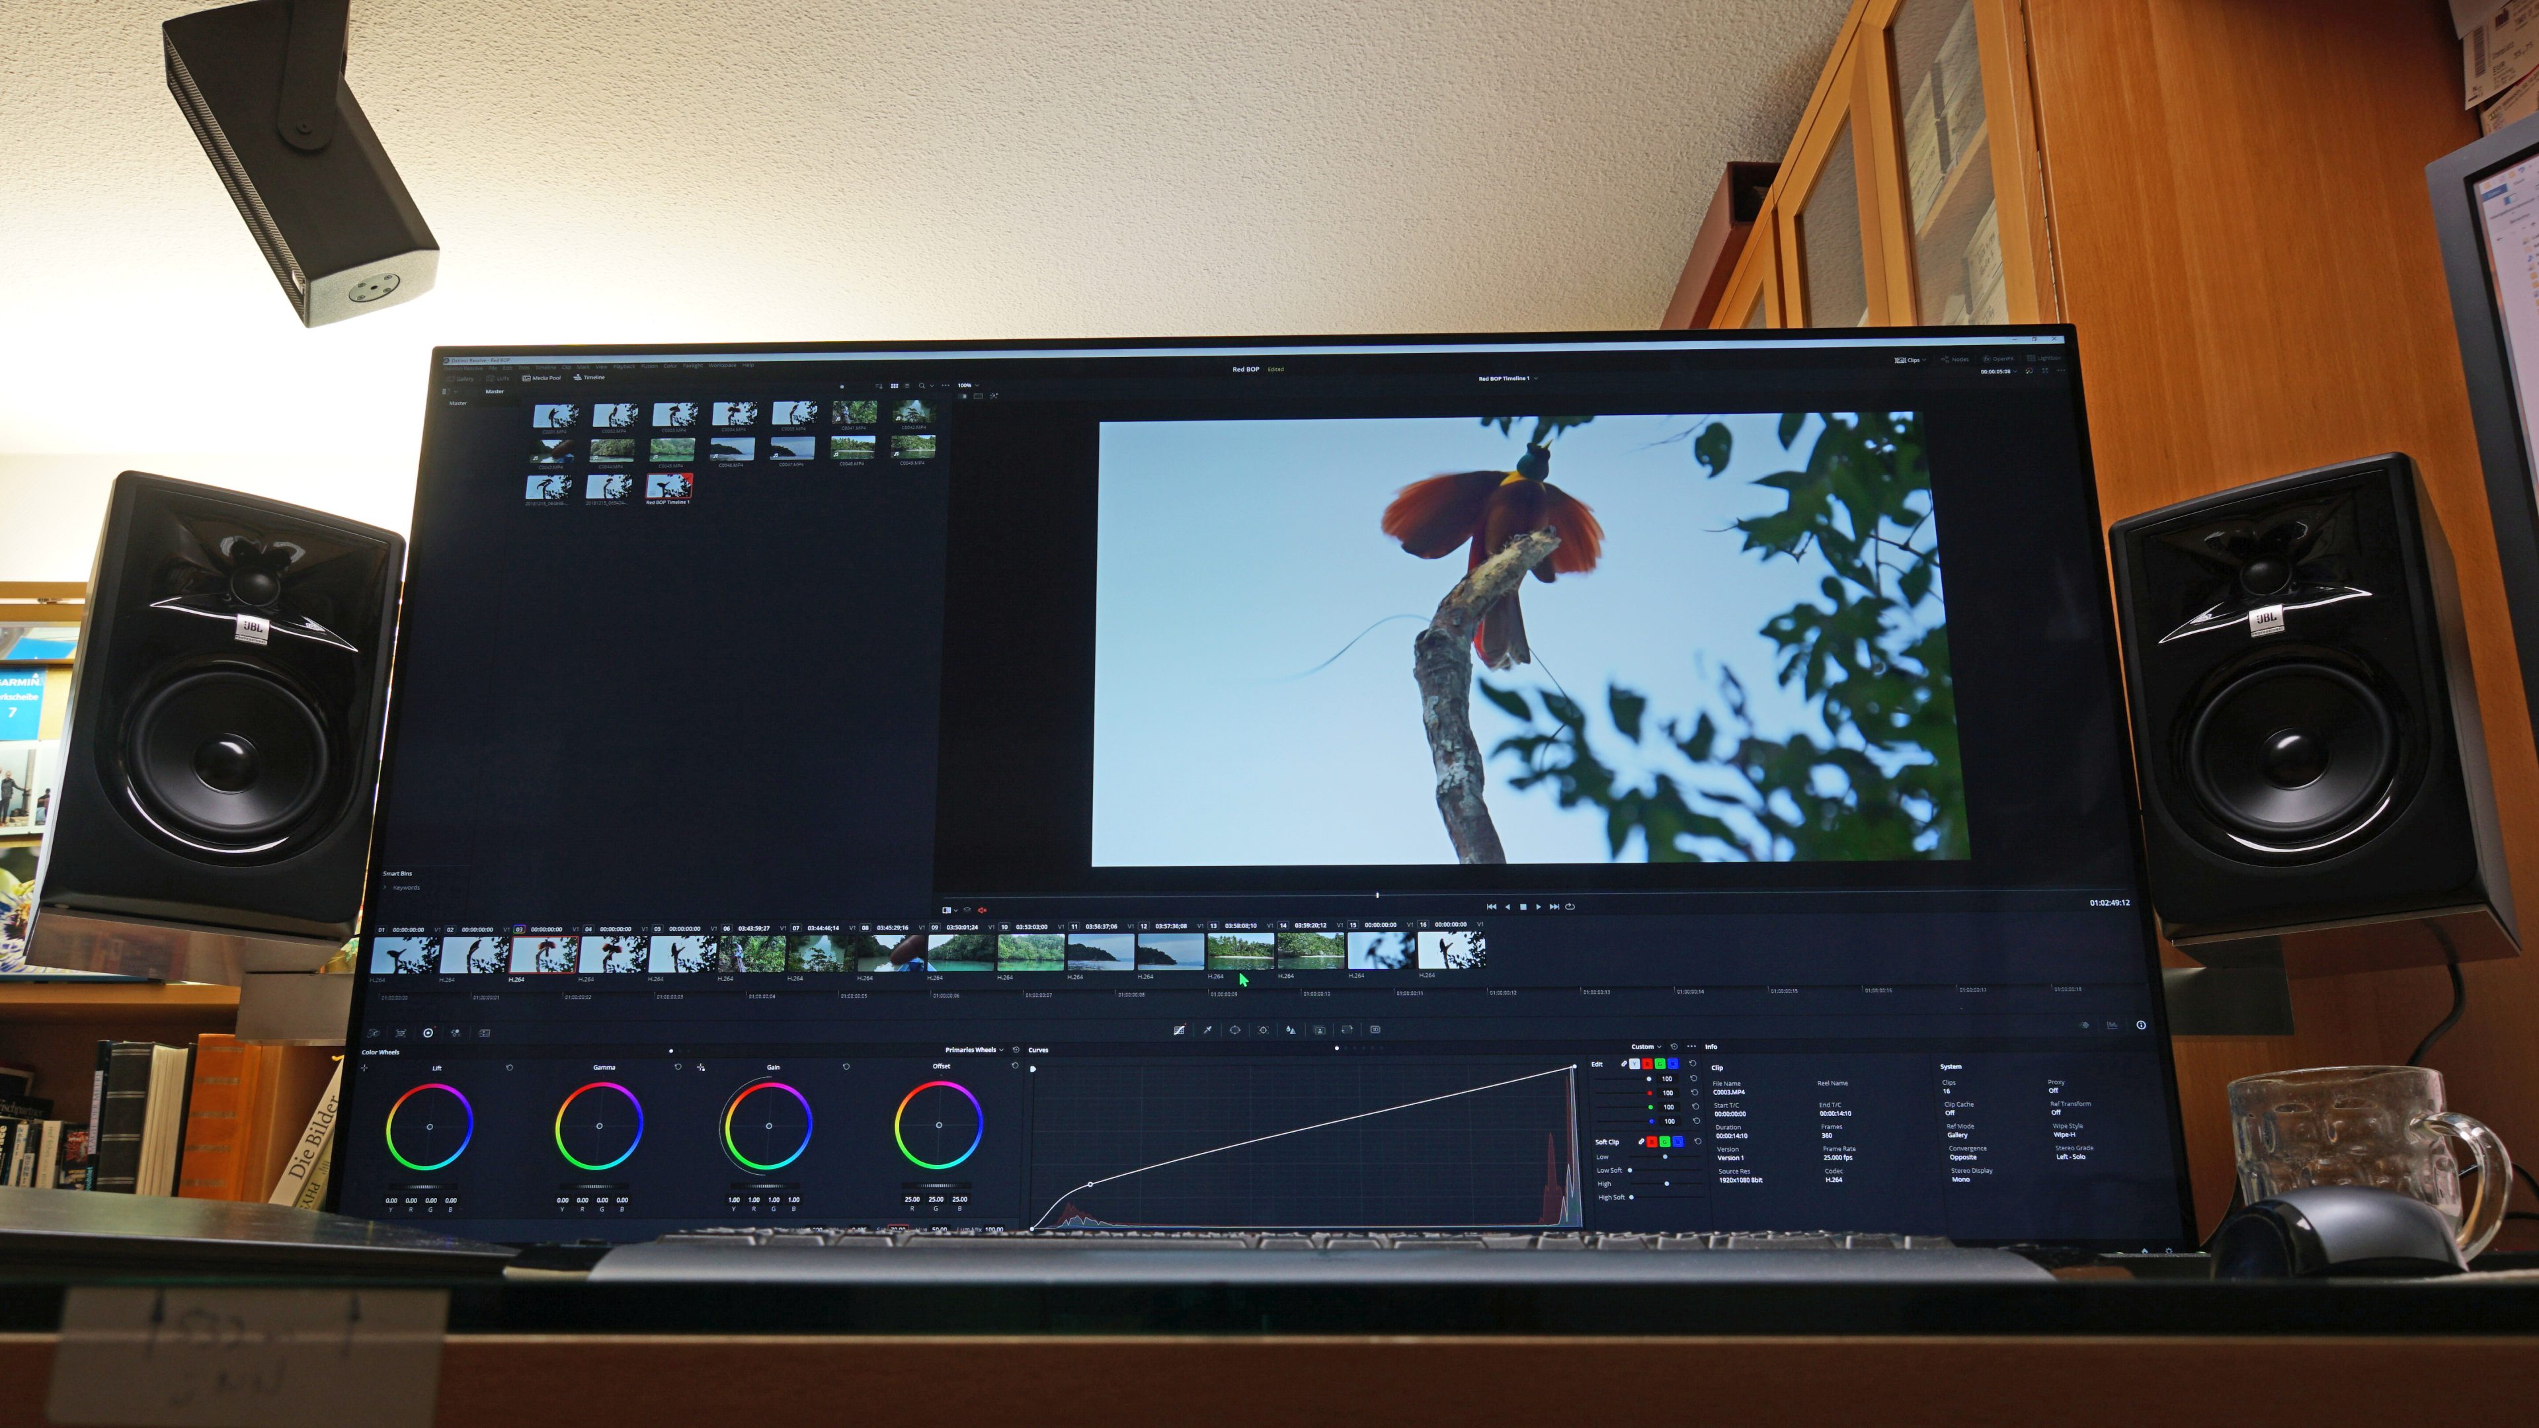Open the Color Wheels palette icon
Image resolution: width=2539 pixels, height=1428 pixels.
point(428,1033)
